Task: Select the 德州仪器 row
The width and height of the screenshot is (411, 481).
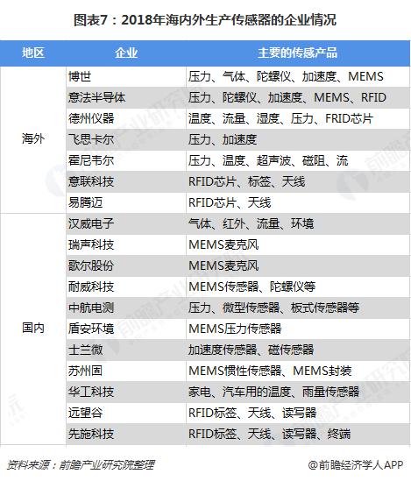Action: point(238,118)
